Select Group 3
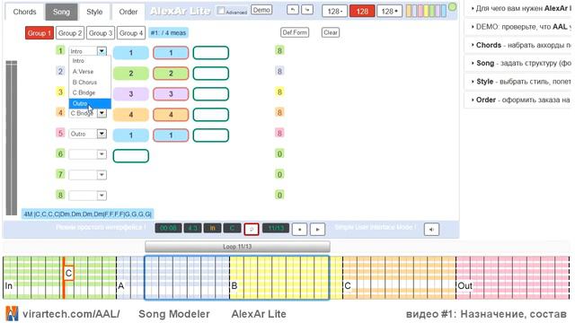 point(101,33)
